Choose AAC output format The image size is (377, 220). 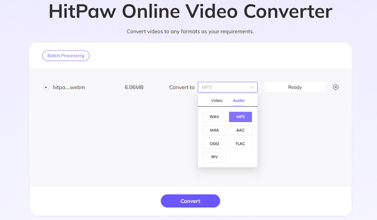pos(240,130)
